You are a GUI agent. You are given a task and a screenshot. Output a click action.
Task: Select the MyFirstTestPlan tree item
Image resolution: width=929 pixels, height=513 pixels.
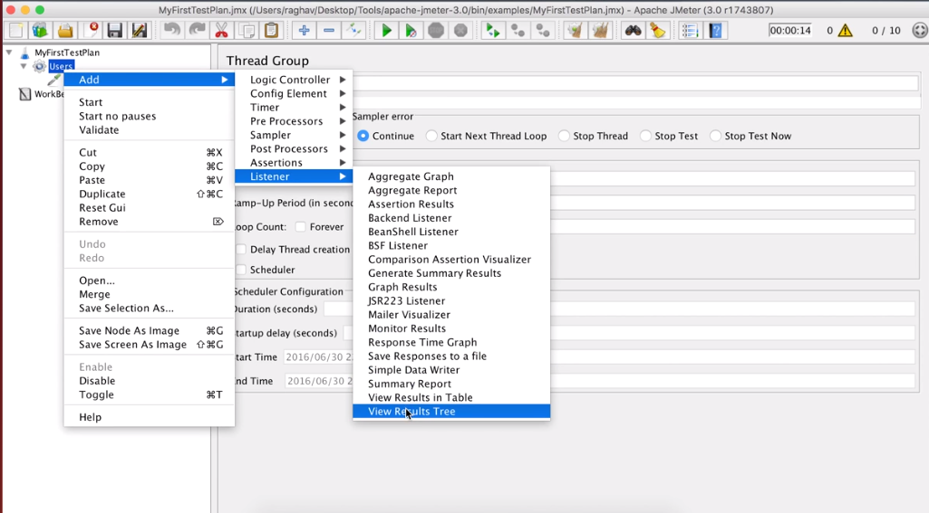pyautogui.click(x=67, y=52)
